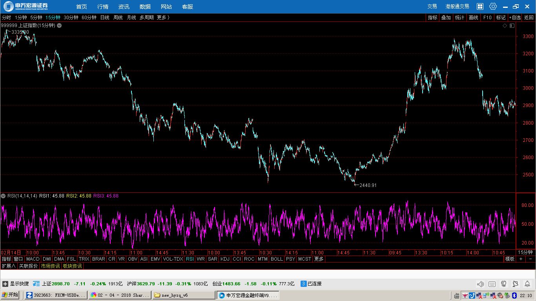Screen dimensions: 536x301
Task: Open the 窗口 menu in indicator bar
Action: (18, 259)
